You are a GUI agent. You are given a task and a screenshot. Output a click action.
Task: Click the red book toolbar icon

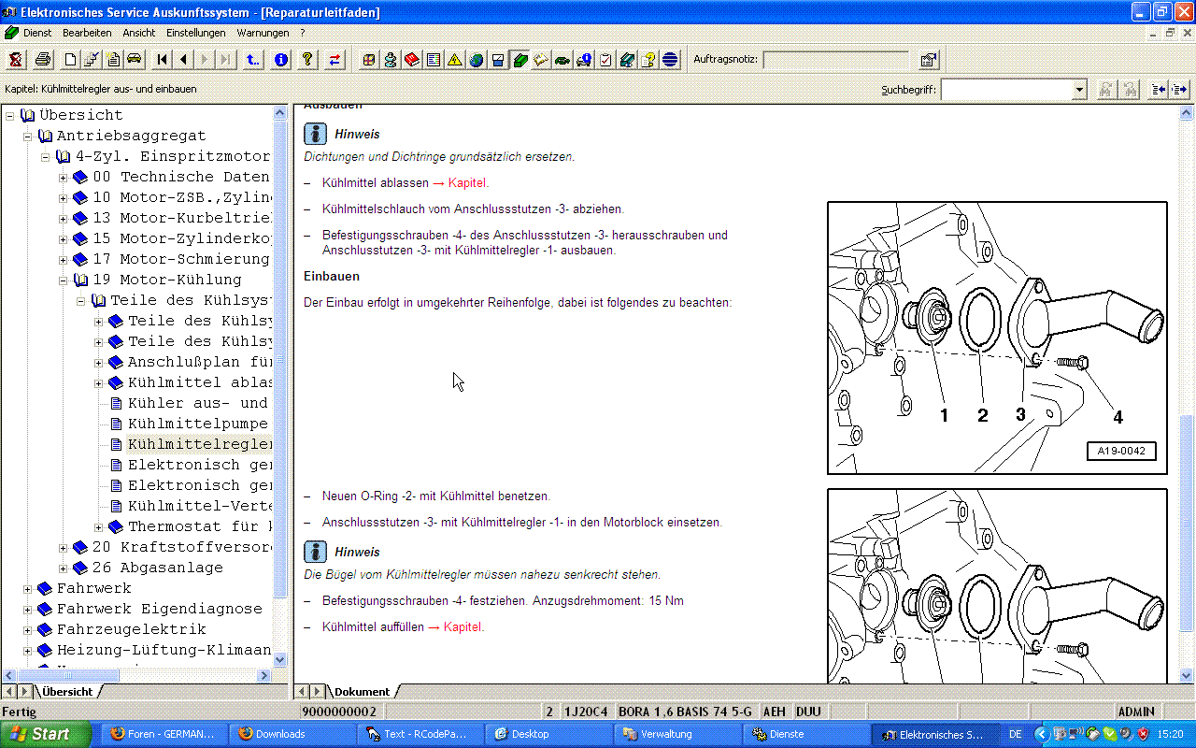(x=412, y=60)
